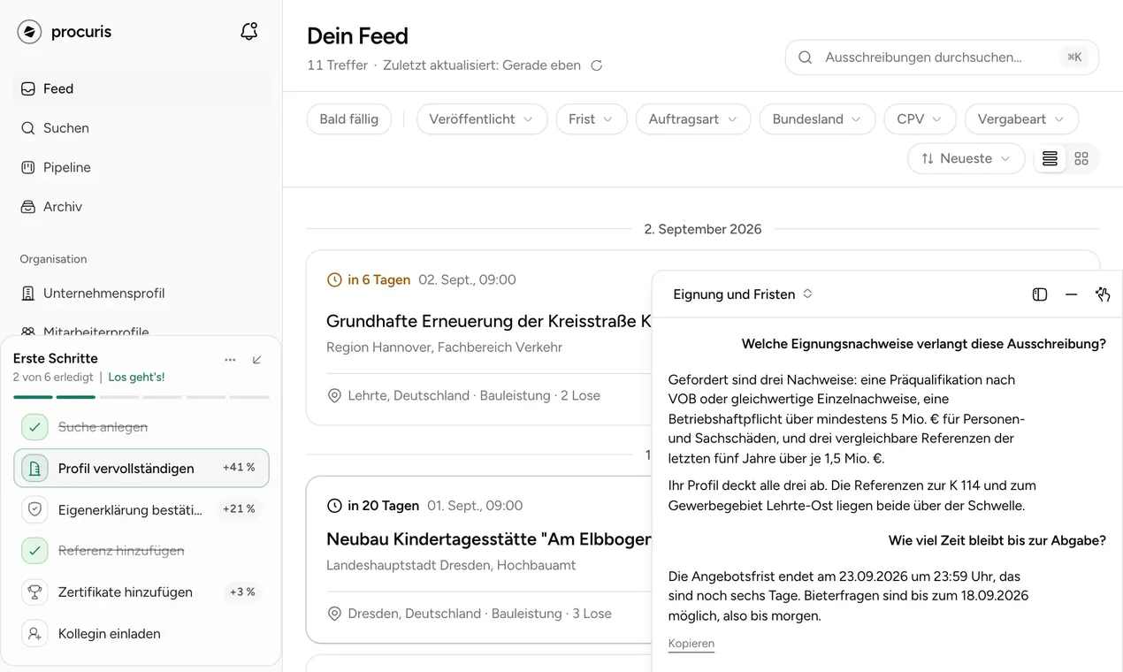This screenshot has height=672, width=1123.
Task: Open the notifications bell
Action: click(x=249, y=32)
